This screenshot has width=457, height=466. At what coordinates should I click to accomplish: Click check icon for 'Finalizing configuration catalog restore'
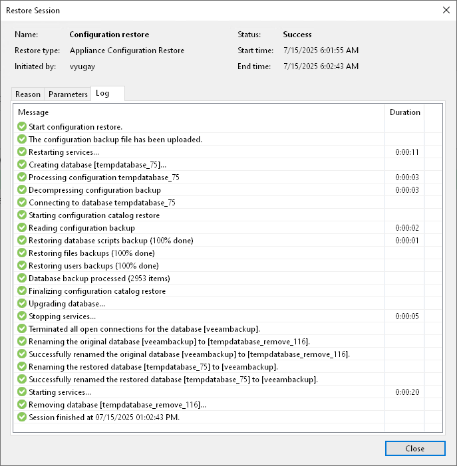tap(22, 291)
